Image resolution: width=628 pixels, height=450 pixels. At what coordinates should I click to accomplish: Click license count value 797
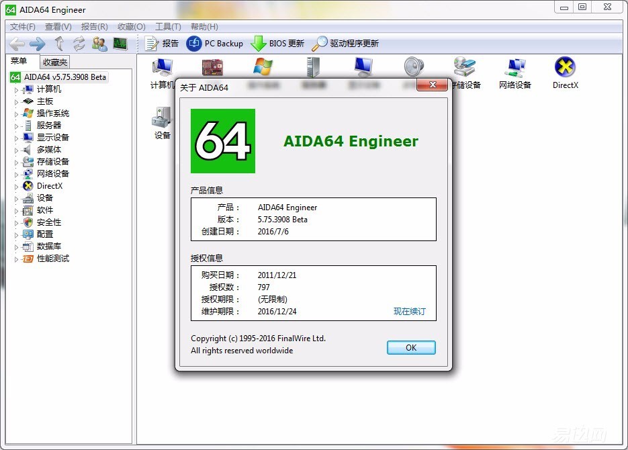[x=263, y=287]
